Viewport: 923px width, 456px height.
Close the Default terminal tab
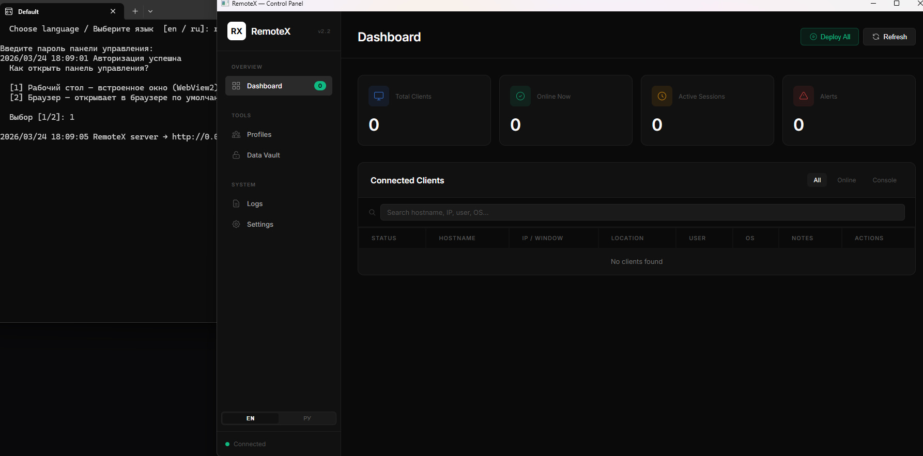(113, 11)
